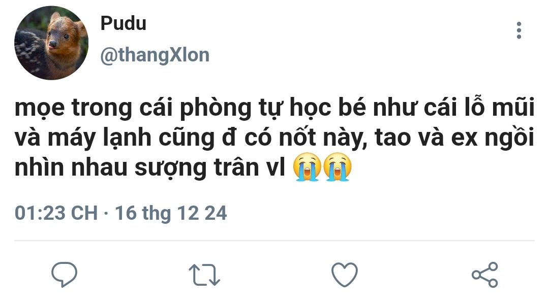This screenshot has height=304, width=549.
Task: Retweet the post using the arrows icon
Action: pos(204,275)
